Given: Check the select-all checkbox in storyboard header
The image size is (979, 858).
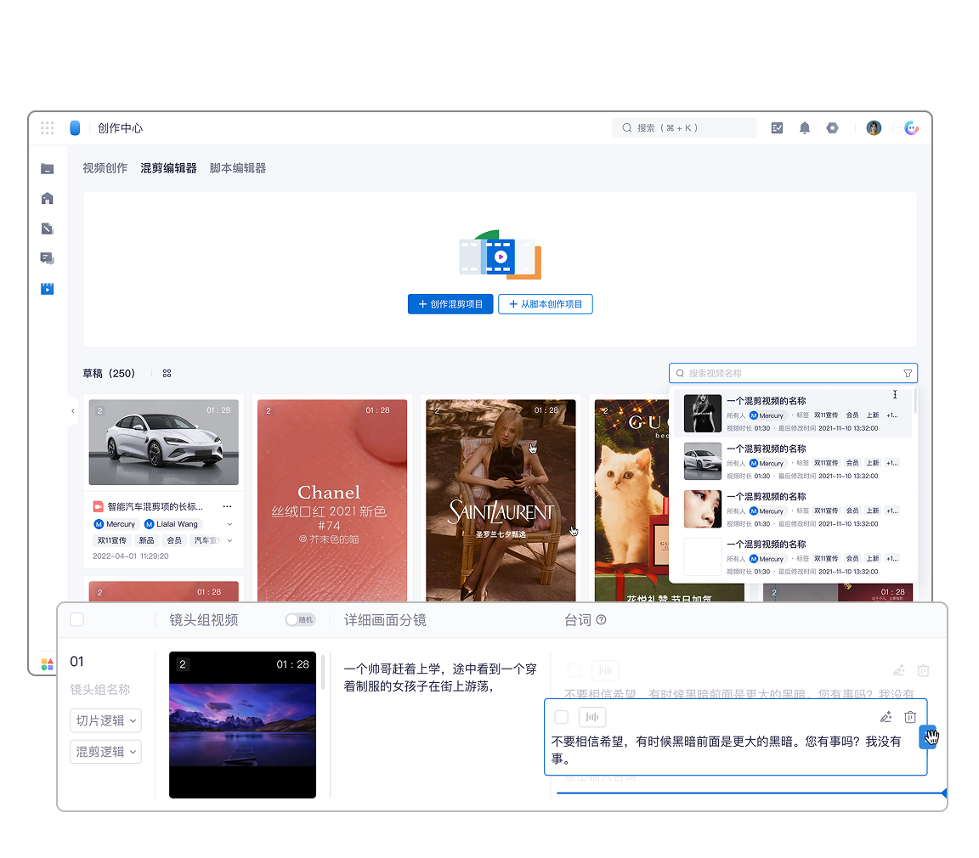Looking at the screenshot, I should point(76,620).
